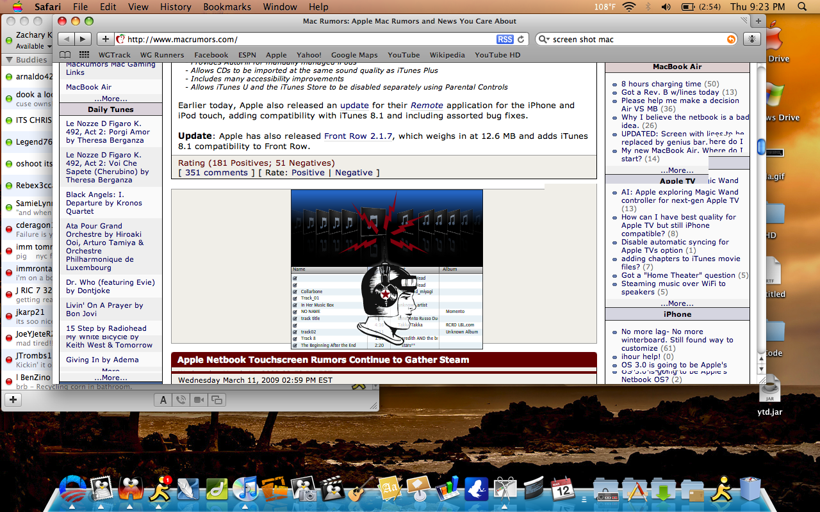Open the History menu

pos(176,7)
